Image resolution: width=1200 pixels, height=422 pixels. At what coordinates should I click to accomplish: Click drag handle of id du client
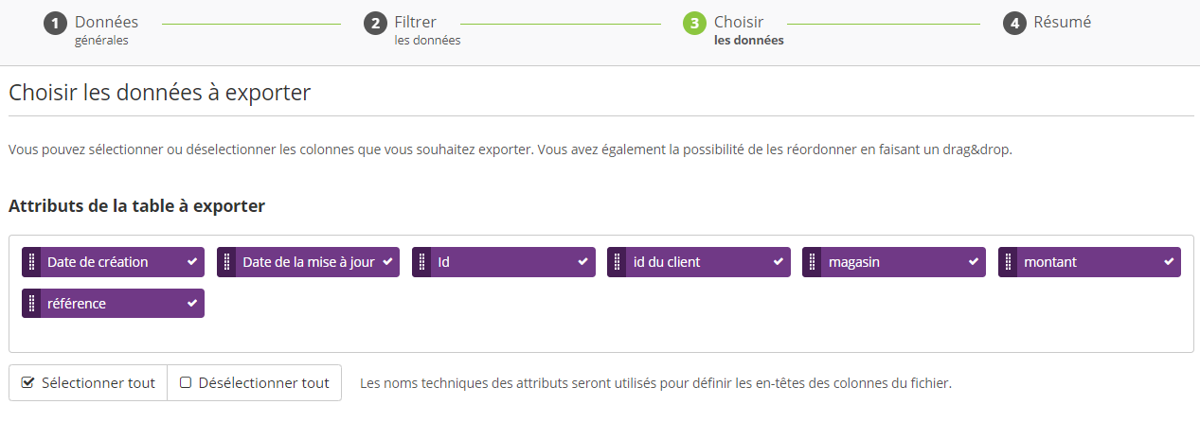pos(617,262)
